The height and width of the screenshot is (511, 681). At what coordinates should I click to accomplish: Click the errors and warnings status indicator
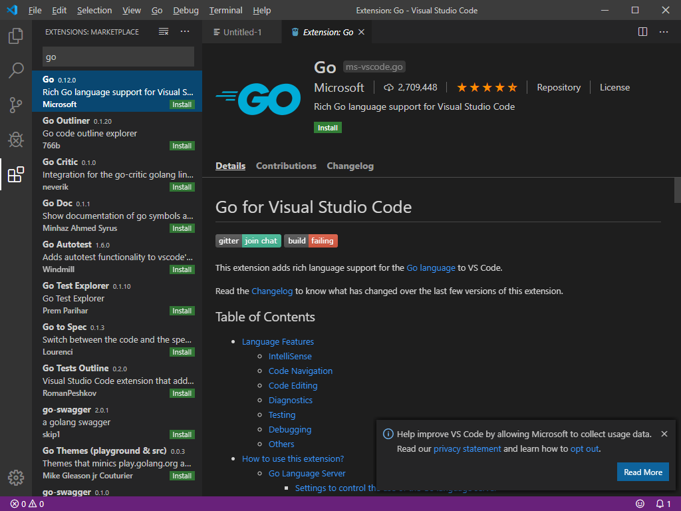[x=27, y=504]
